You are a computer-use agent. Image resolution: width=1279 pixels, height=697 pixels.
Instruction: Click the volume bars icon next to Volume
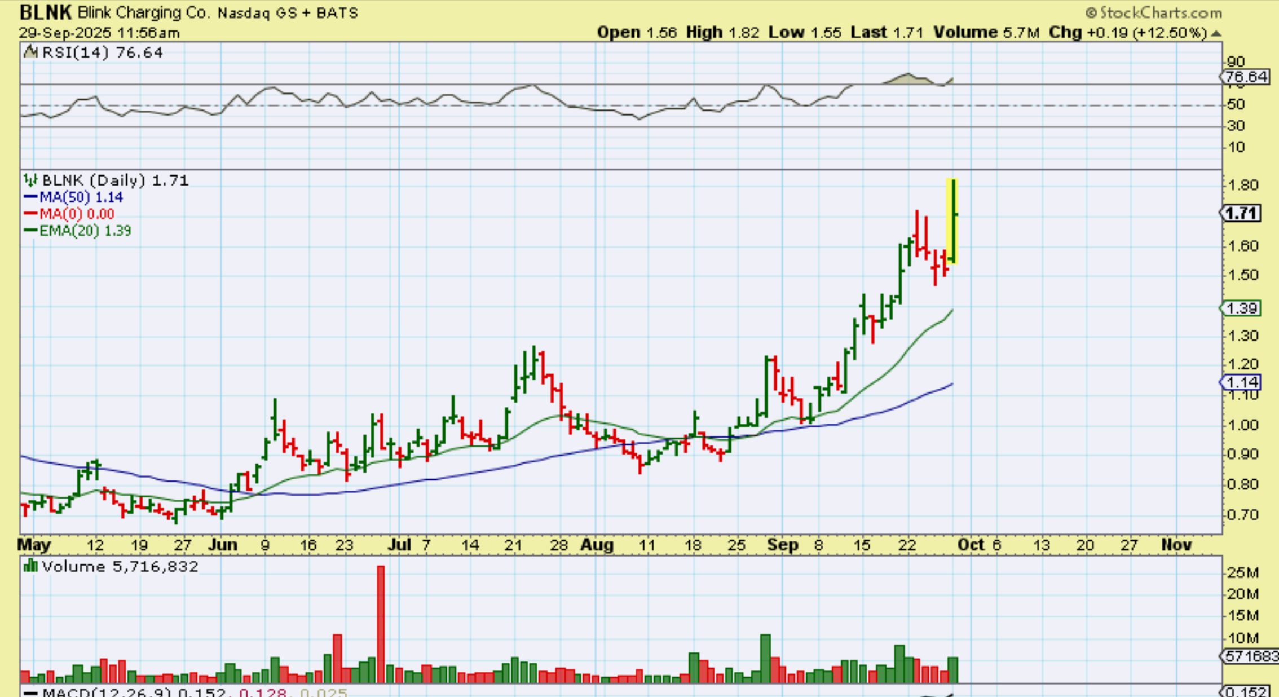[x=30, y=566]
